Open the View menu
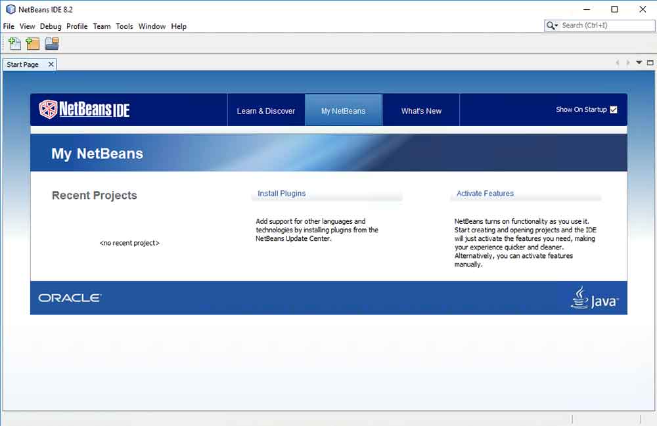Image resolution: width=657 pixels, height=426 pixels. tap(27, 26)
